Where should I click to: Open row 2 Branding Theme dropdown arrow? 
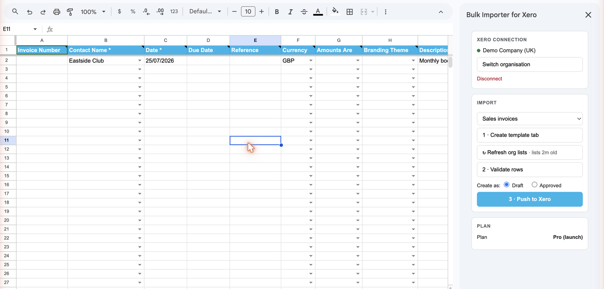pyautogui.click(x=413, y=61)
